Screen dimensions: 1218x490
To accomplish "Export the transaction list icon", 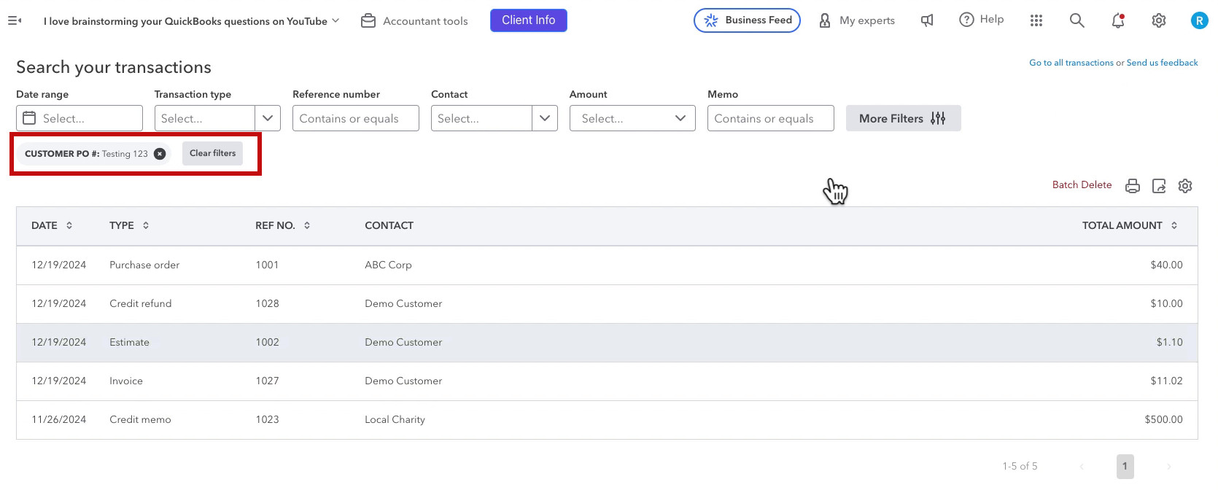I will point(1159,186).
